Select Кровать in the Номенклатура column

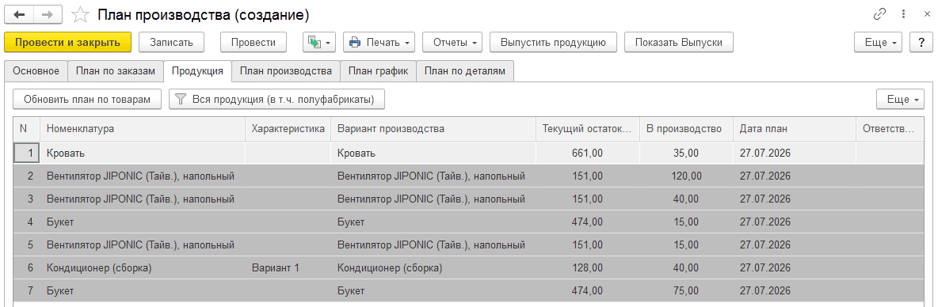[x=143, y=153]
